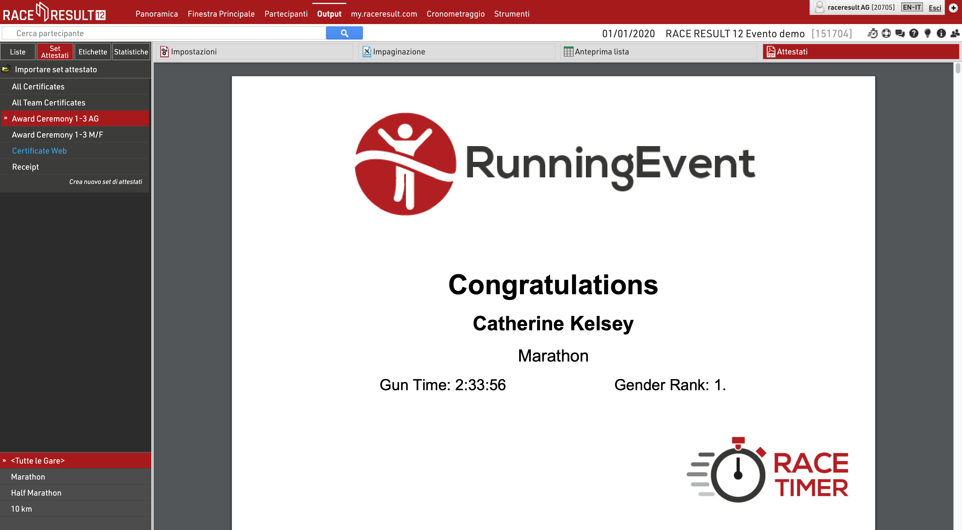This screenshot has height=530, width=962.
Task: Open the lifebuoy support icon
Action: pos(886,34)
